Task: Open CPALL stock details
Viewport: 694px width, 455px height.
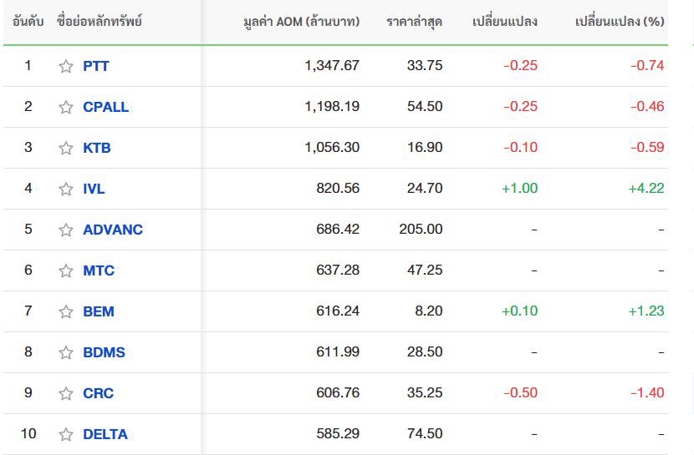Action: coord(106,107)
